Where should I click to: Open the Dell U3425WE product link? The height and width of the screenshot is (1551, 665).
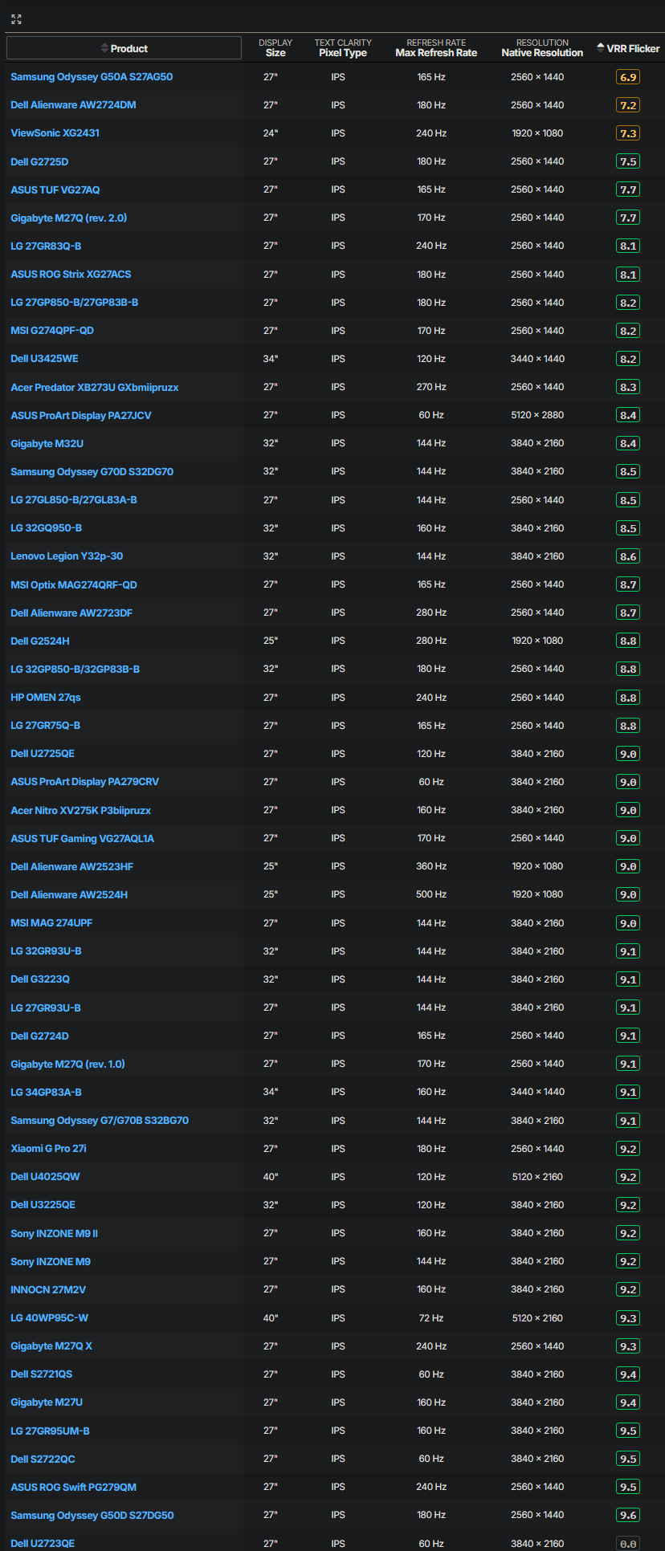tap(44, 359)
